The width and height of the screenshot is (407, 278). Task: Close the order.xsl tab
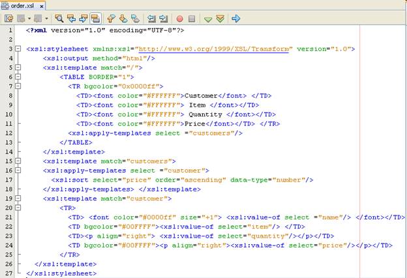[x=41, y=6]
